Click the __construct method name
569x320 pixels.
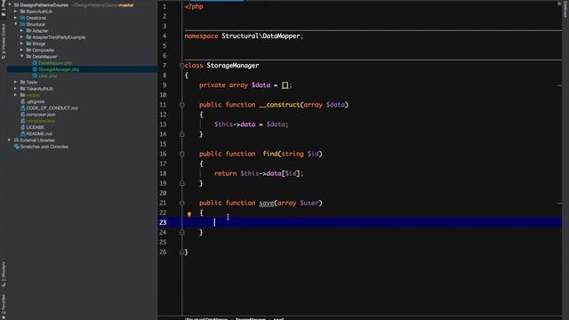(x=280, y=105)
